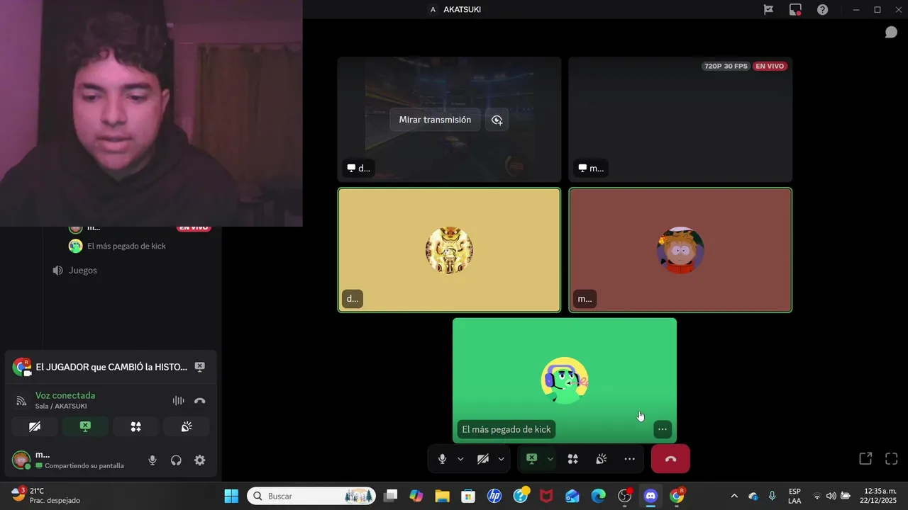Switch to OBS Studio on the taskbar

(625, 496)
